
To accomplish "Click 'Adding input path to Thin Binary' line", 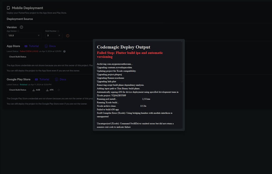I will click(x=118, y=89).
